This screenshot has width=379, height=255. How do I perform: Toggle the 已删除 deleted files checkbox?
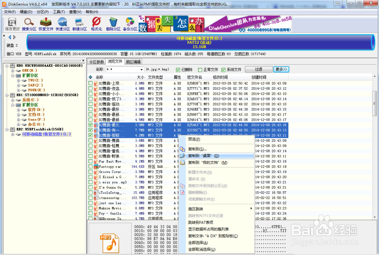click(178, 70)
